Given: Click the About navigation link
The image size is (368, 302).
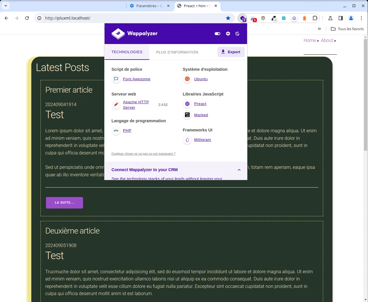Looking at the screenshot, I should [327, 40].
